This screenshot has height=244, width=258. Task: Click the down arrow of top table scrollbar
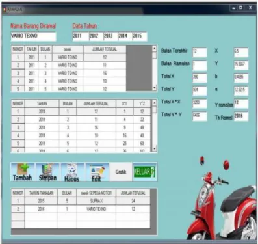tap(154, 88)
